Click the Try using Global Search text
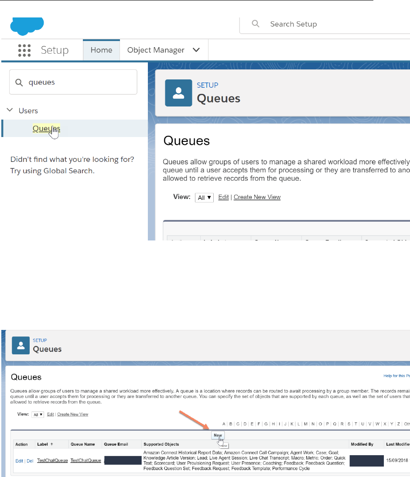The height and width of the screenshot is (477, 410). pyautogui.click(x=52, y=171)
